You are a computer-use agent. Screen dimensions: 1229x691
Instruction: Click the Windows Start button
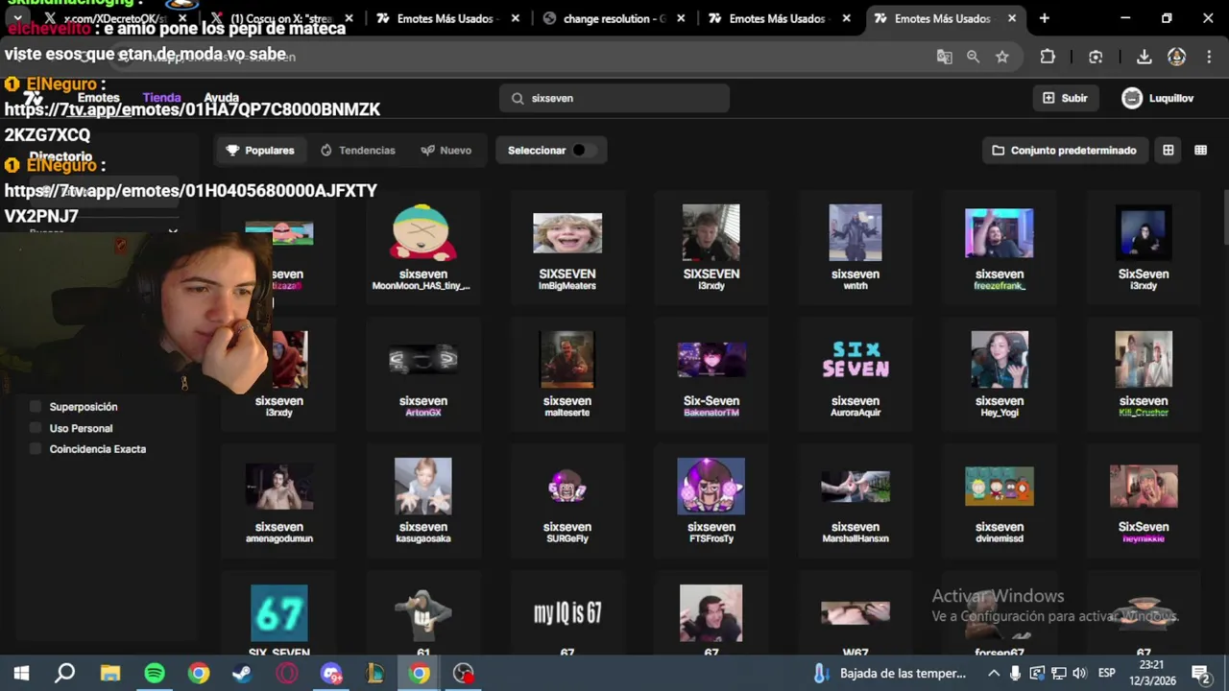click(21, 674)
